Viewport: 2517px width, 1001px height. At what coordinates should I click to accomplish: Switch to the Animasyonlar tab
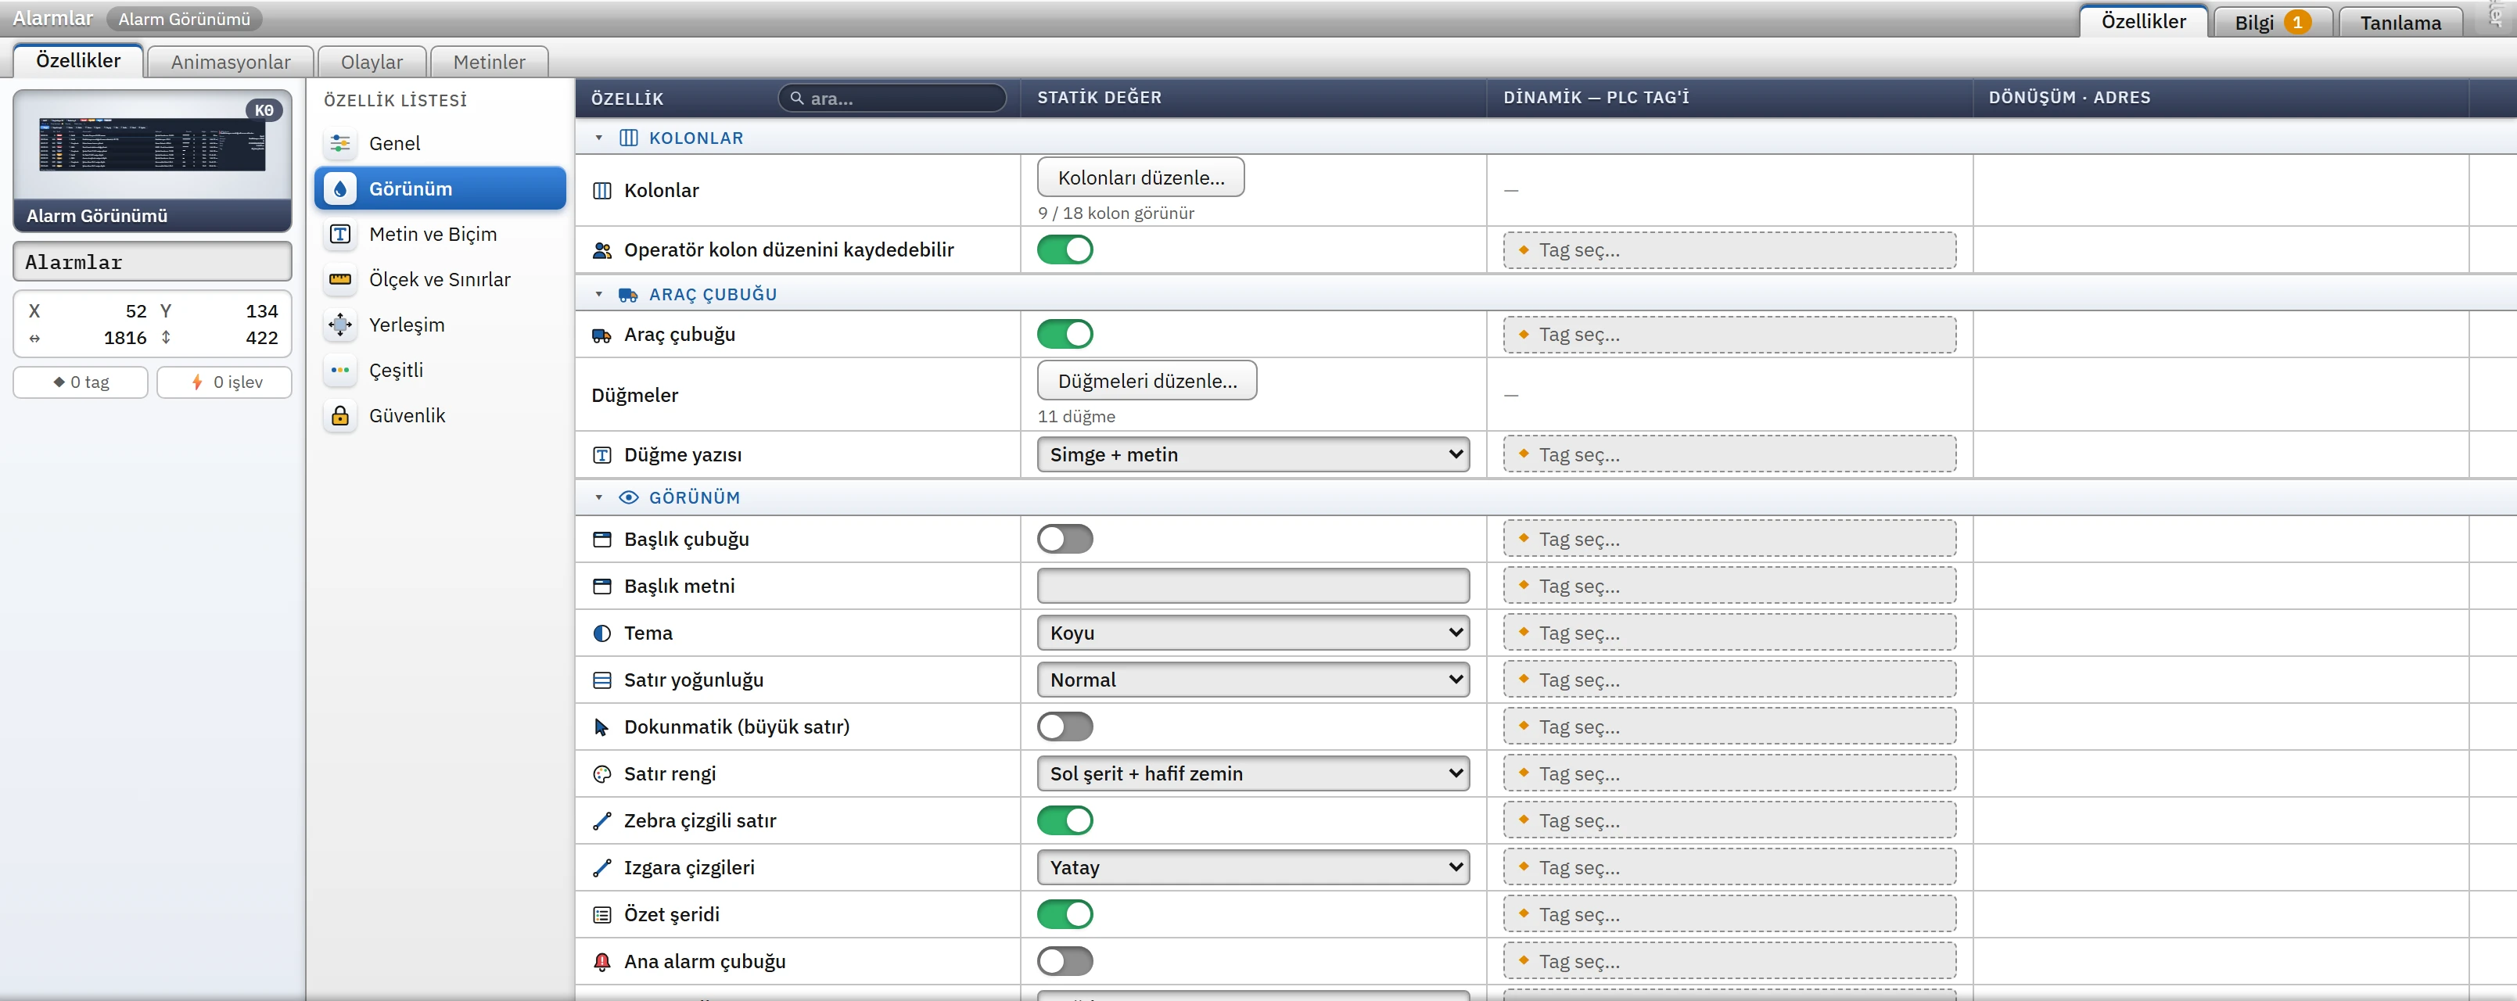[x=231, y=62]
